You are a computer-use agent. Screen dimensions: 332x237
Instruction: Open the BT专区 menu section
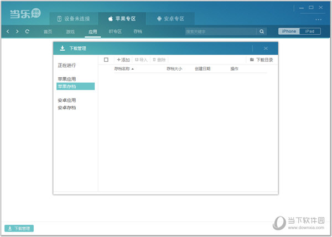click(x=115, y=31)
